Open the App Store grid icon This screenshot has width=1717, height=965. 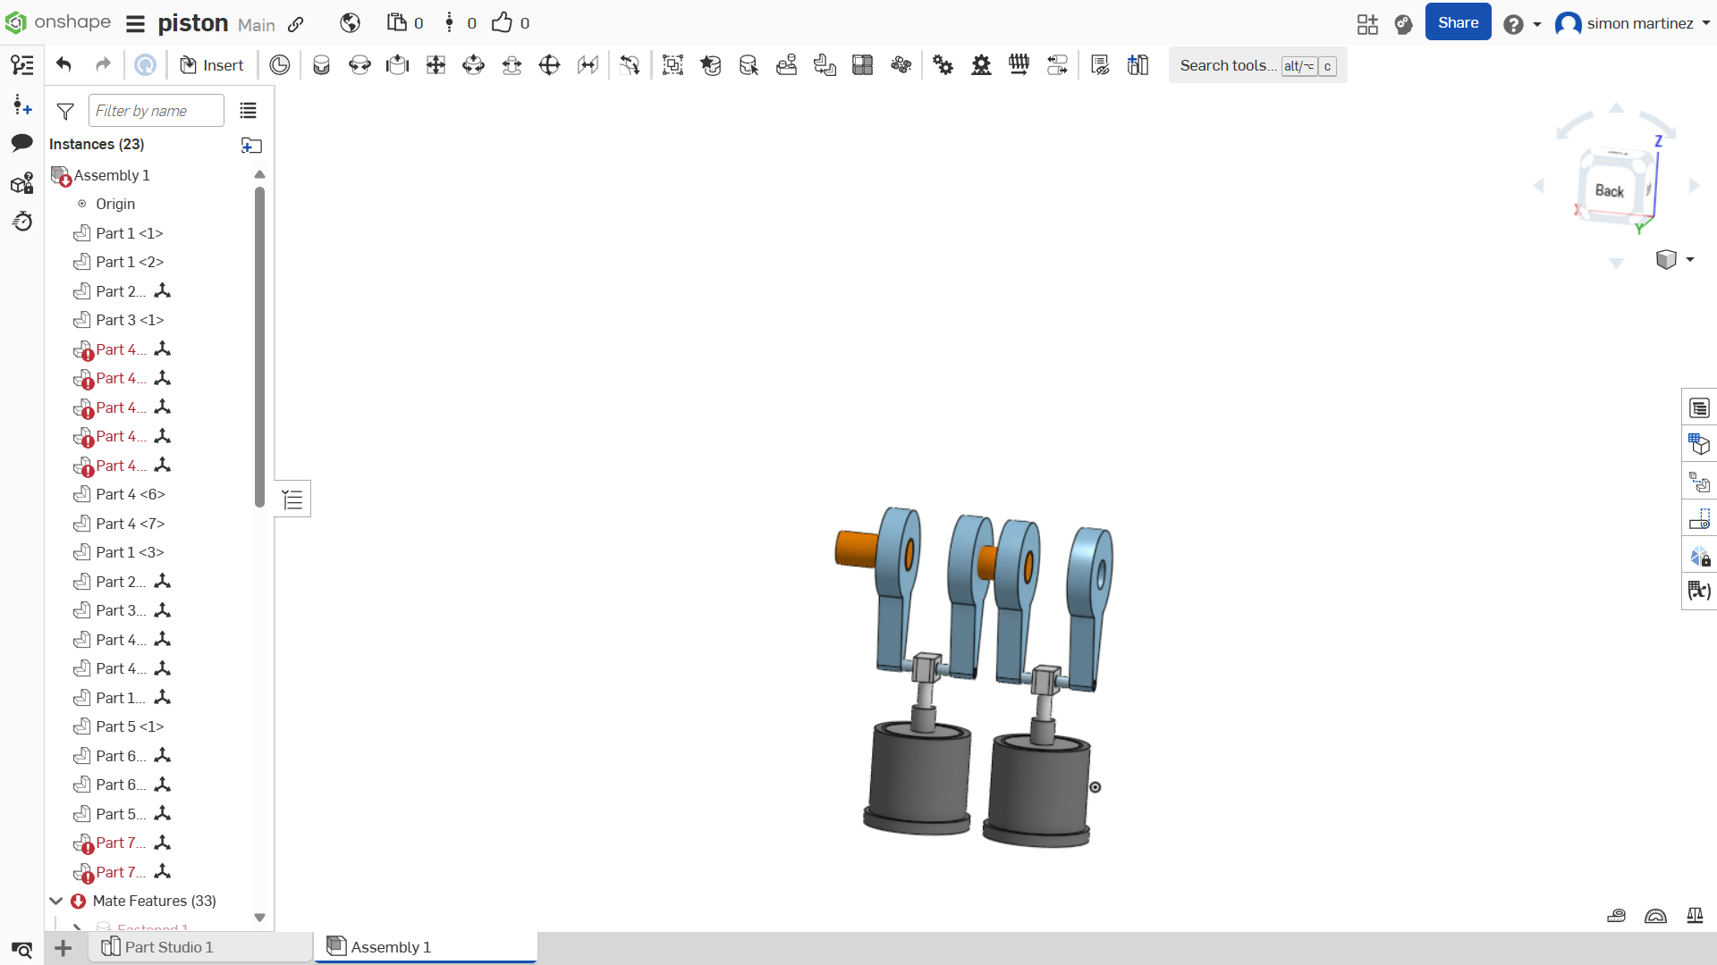tap(1367, 24)
